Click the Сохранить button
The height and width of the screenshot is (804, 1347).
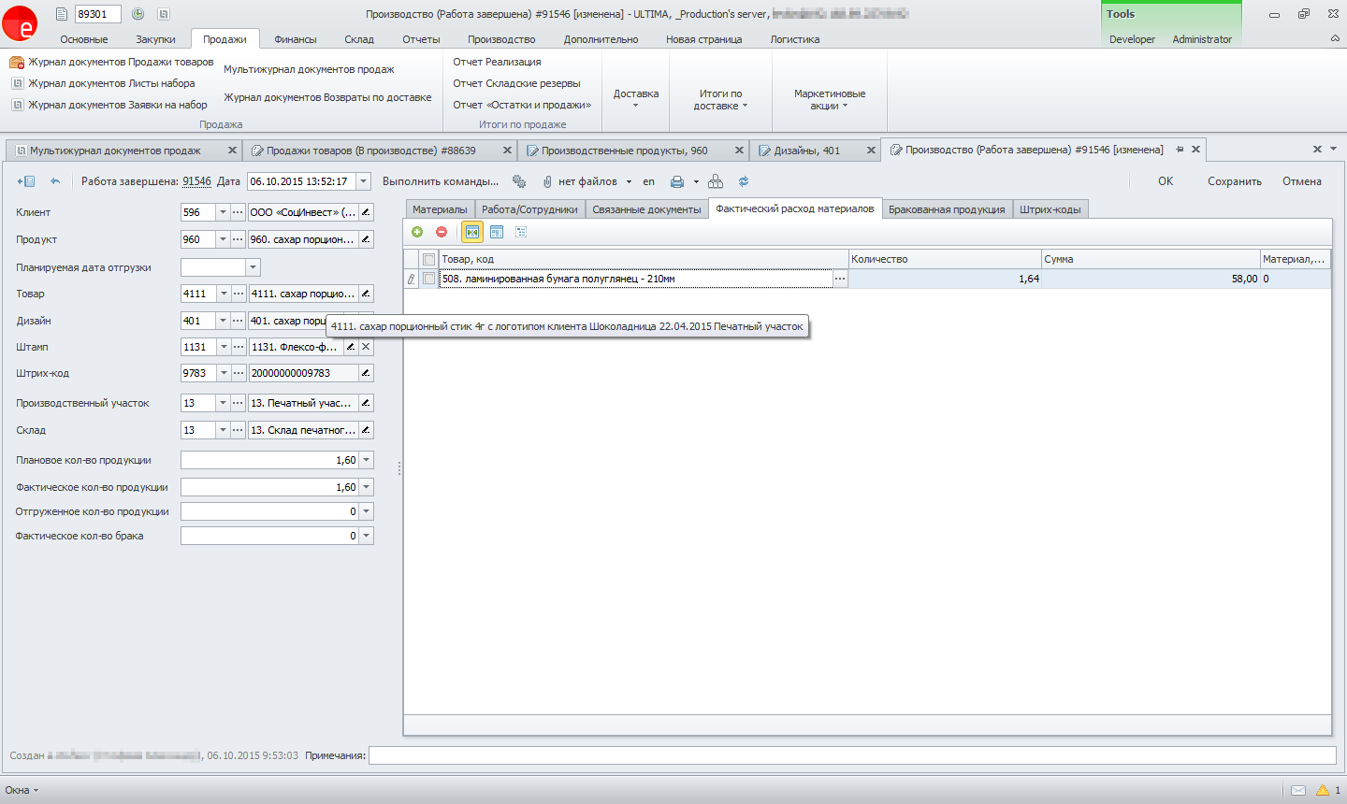click(x=1234, y=181)
